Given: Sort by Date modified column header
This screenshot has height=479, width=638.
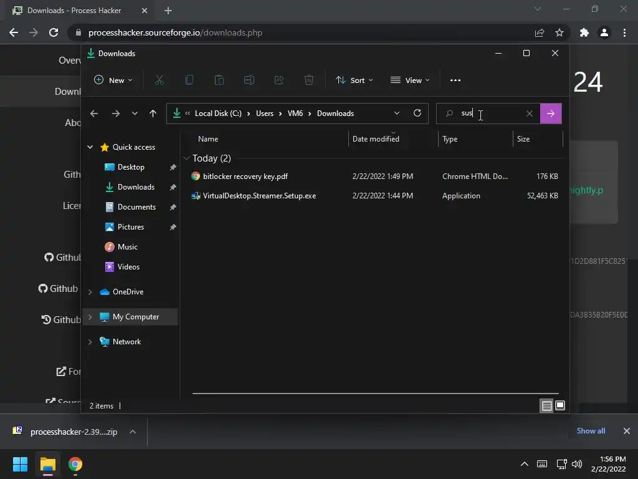Looking at the screenshot, I should coord(376,139).
